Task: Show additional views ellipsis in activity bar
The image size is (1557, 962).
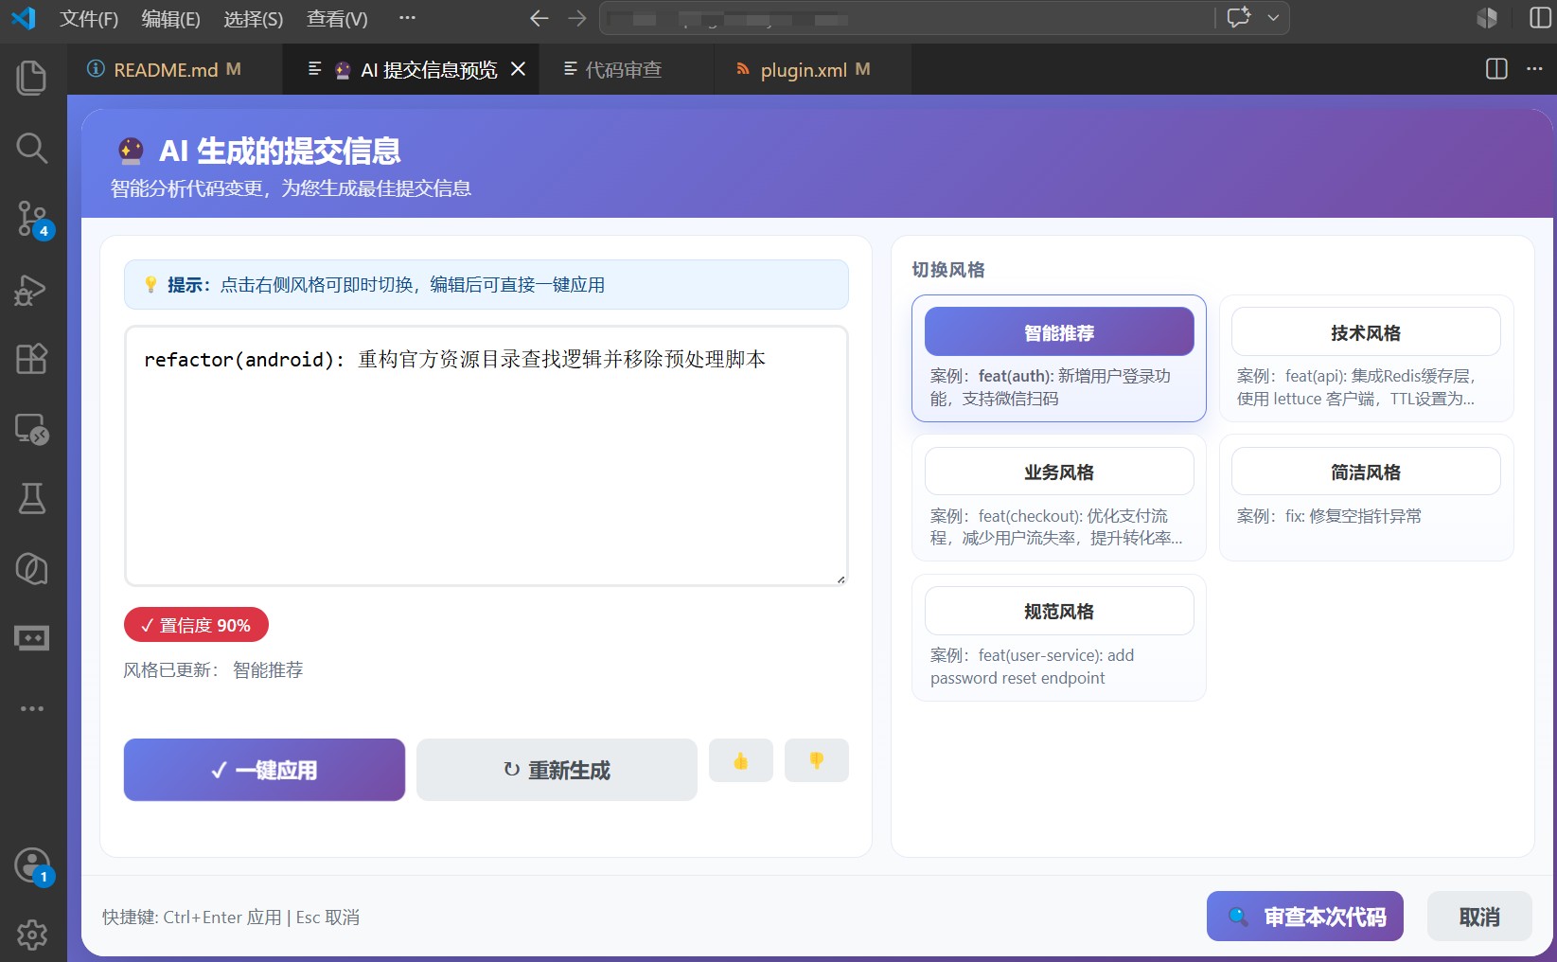Action: (x=32, y=708)
